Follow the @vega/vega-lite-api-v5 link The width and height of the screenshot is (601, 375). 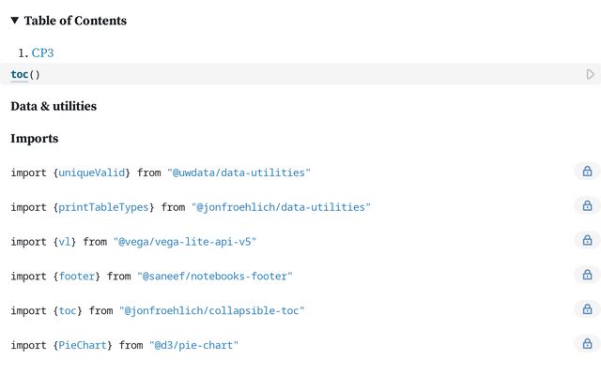click(184, 242)
